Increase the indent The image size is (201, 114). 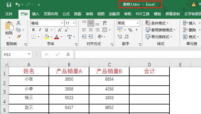point(91,37)
